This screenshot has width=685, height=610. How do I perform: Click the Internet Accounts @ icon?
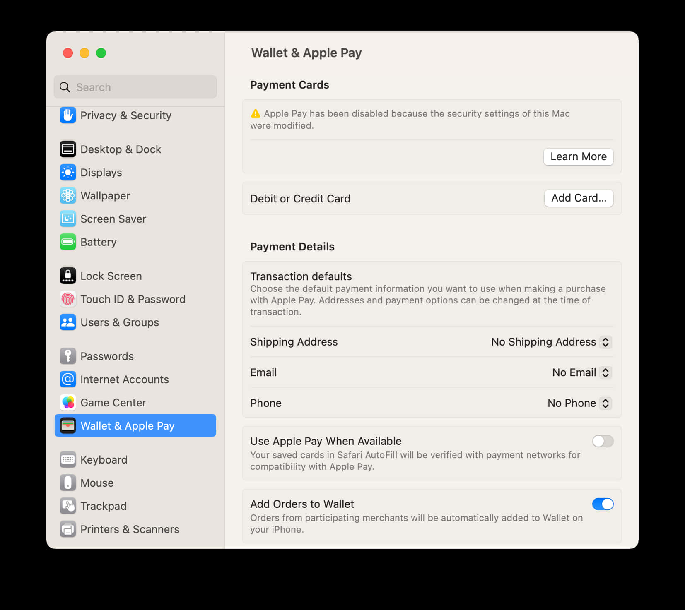point(68,379)
